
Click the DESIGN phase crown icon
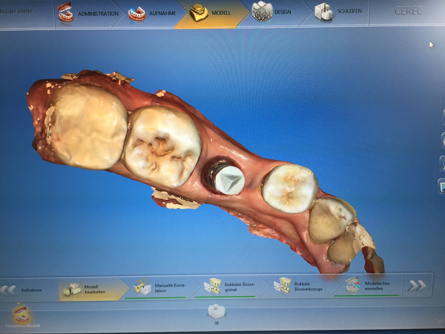tap(262, 12)
